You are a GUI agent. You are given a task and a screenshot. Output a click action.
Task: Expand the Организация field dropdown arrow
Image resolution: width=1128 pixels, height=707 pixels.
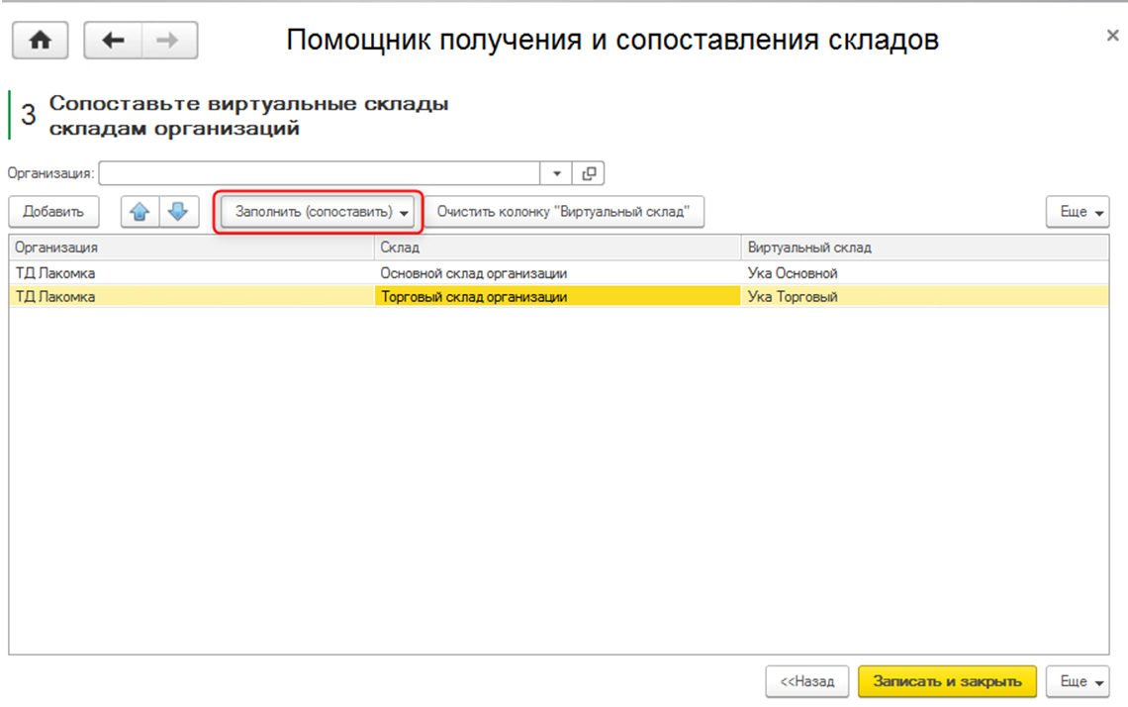[x=557, y=173]
